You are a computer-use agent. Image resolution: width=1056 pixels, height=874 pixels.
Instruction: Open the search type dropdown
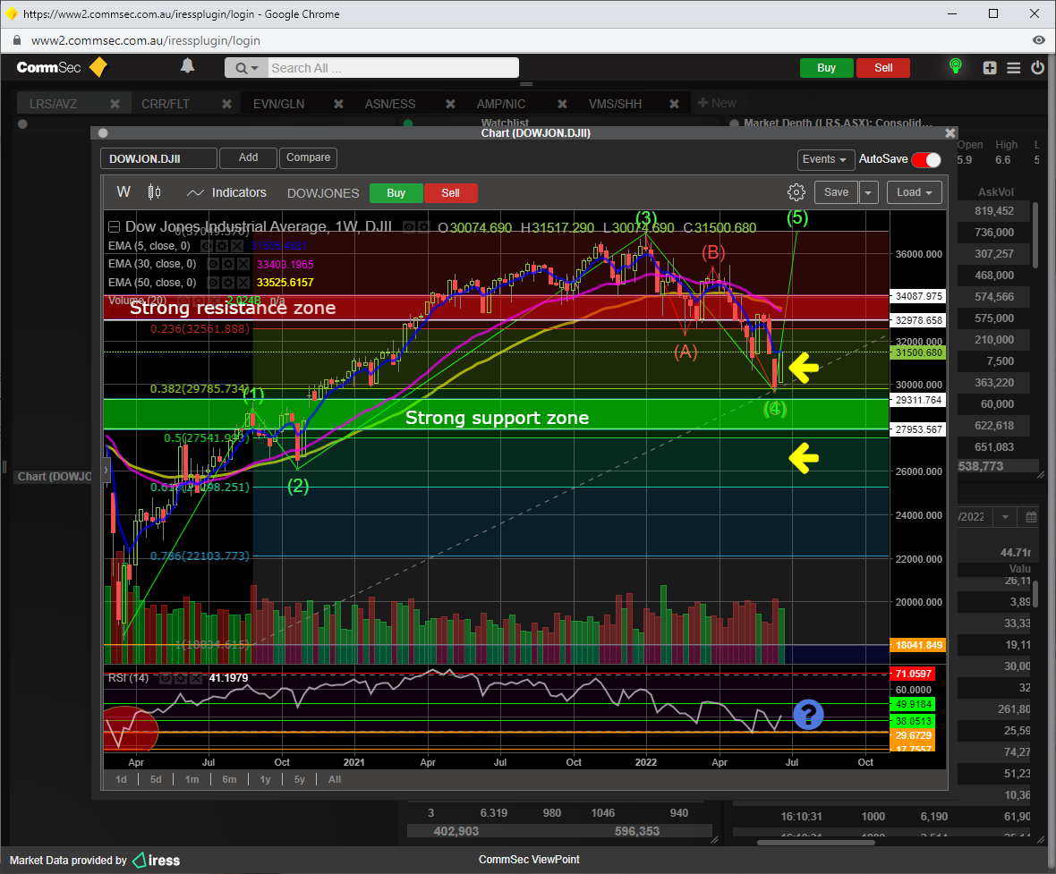coord(247,68)
